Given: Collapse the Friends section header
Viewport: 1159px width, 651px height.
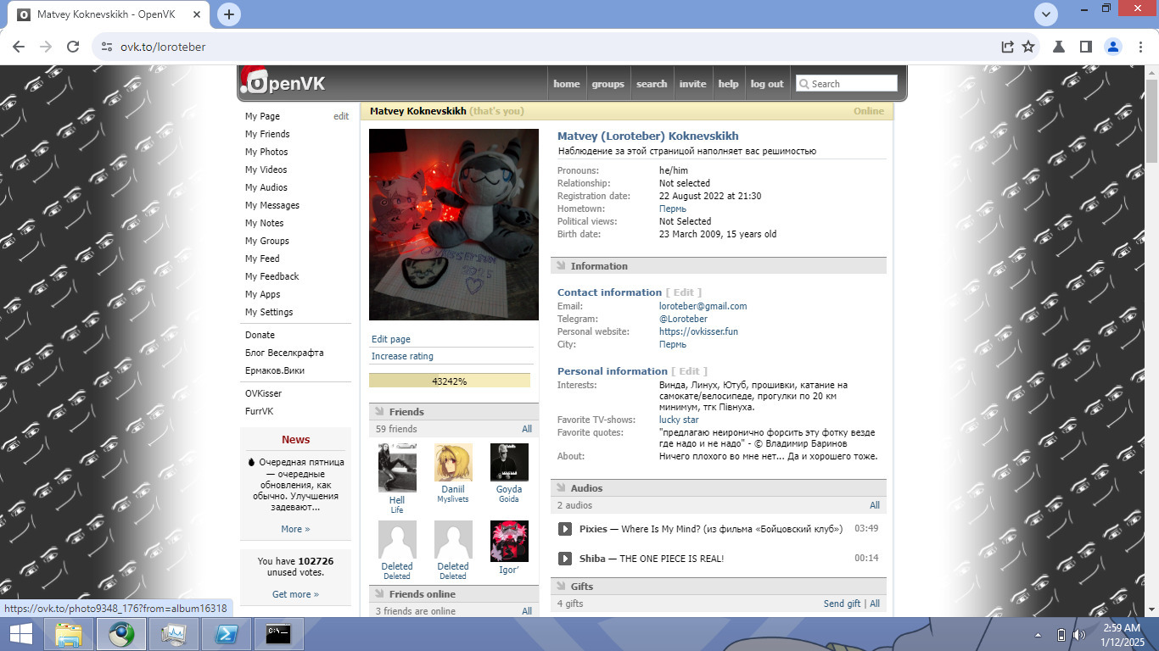Looking at the screenshot, I should click(x=406, y=412).
